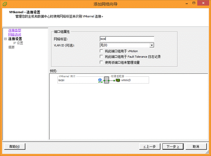211x156 pixels.
Task: Select 摘要 step in sidebar
Action: click(12, 47)
